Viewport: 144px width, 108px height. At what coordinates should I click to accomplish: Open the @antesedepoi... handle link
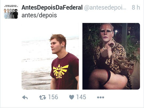pos(105,7)
